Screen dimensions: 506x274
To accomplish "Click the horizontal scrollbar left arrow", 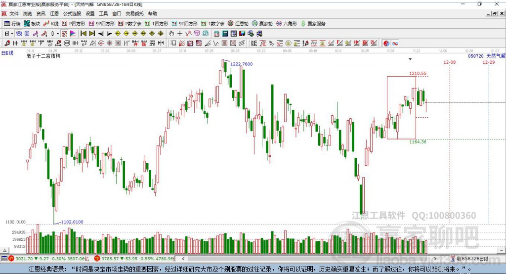I will click(183, 259).
